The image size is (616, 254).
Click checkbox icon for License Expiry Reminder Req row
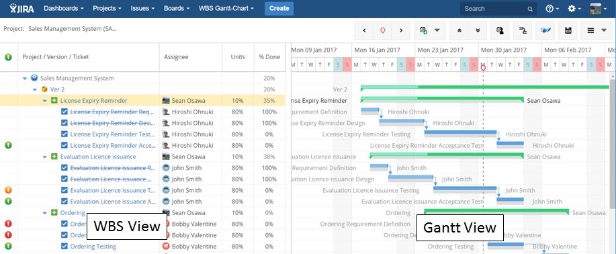[x=64, y=112]
